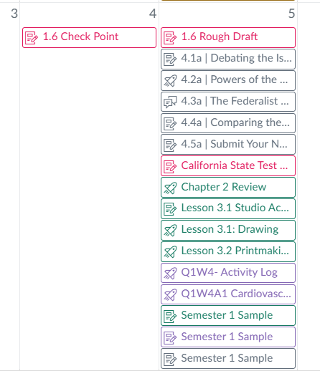This screenshot has width=320, height=376.
Task: Click the rocket quiz icon on 4.2a Powers
Action: pyautogui.click(x=170, y=80)
